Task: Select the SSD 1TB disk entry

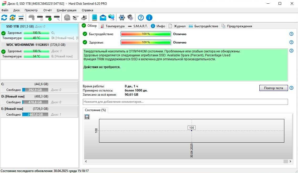Action: (x=39, y=32)
